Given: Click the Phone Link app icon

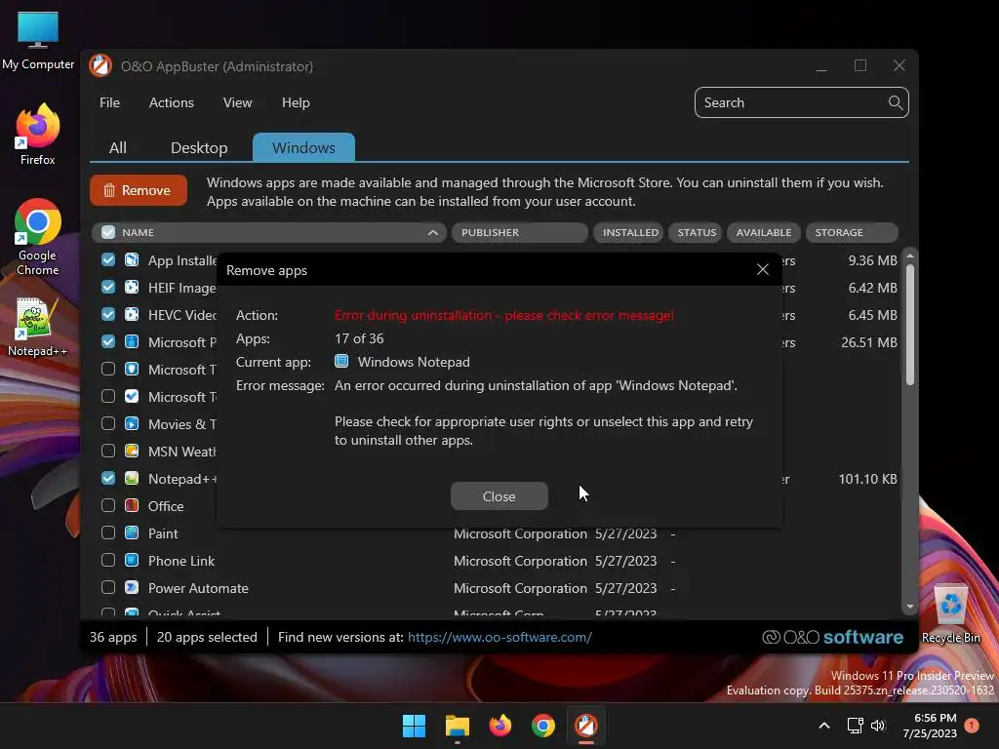Looking at the screenshot, I should tap(132, 561).
